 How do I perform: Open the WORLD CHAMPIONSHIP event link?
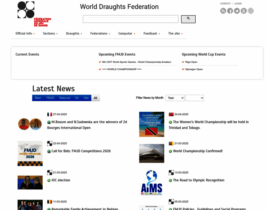click(122, 69)
